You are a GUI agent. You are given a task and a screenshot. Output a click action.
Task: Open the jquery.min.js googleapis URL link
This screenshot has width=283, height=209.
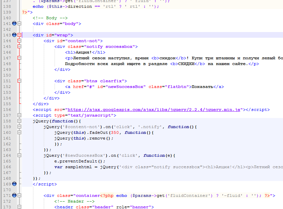click(154, 110)
